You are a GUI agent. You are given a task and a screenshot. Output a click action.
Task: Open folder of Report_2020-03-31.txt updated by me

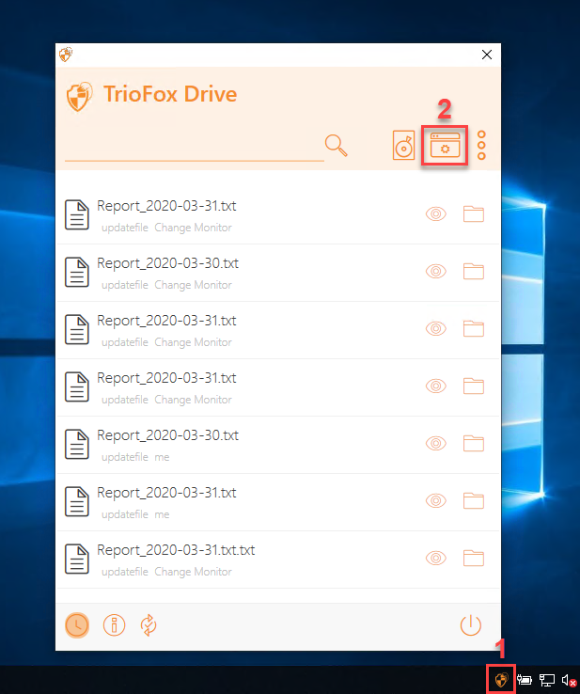click(x=474, y=501)
